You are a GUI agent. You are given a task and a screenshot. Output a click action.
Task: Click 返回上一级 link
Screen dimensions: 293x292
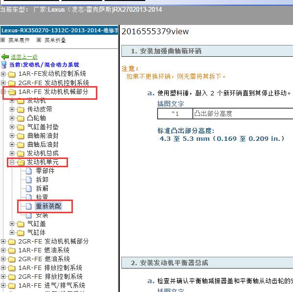tap(24, 57)
